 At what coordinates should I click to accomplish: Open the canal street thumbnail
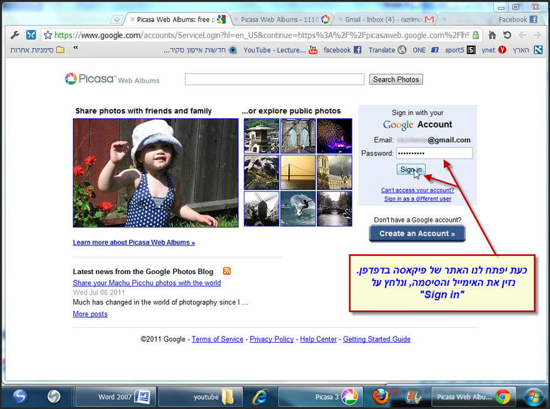click(x=334, y=209)
